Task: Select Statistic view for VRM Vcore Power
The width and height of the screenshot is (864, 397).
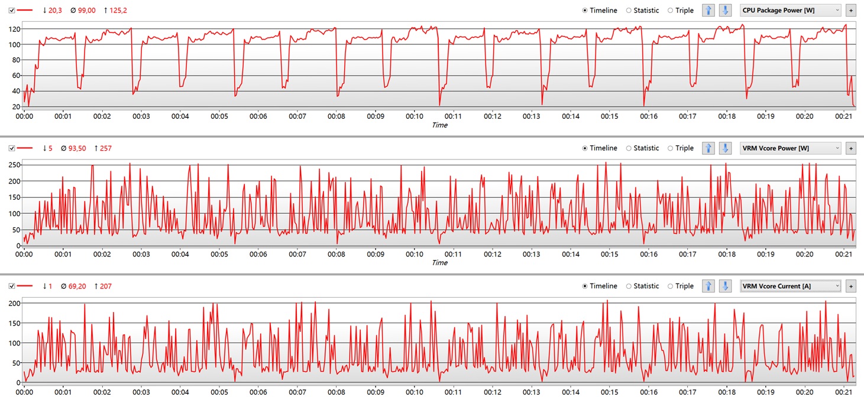Action: tap(642, 148)
